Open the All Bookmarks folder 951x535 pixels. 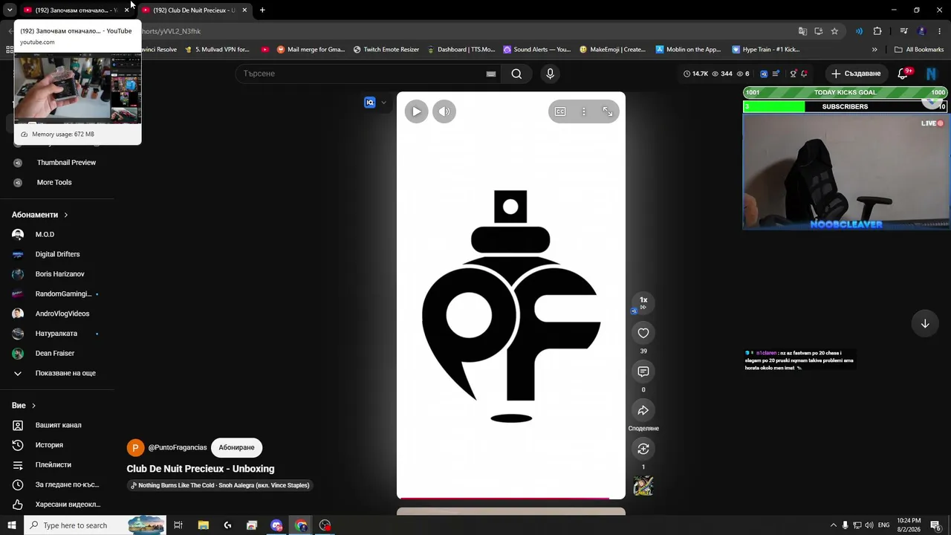click(919, 50)
